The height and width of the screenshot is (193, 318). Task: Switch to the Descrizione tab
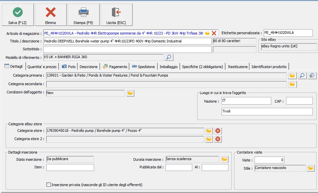pos(89,67)
